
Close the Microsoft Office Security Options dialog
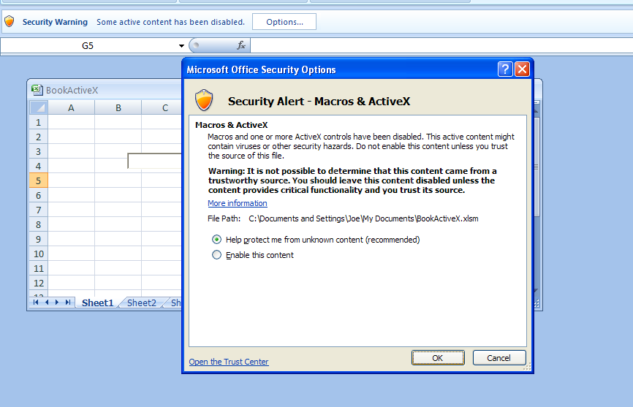coord(522,69)
